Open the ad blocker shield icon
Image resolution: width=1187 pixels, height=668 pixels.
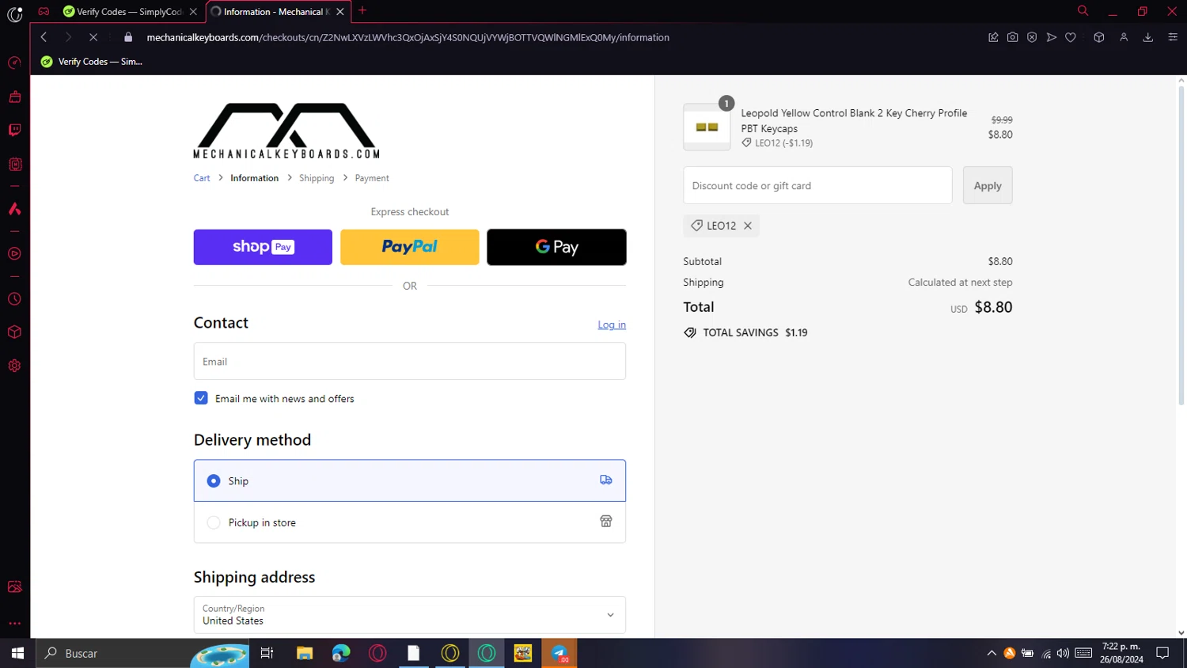tap(1032, 37)
